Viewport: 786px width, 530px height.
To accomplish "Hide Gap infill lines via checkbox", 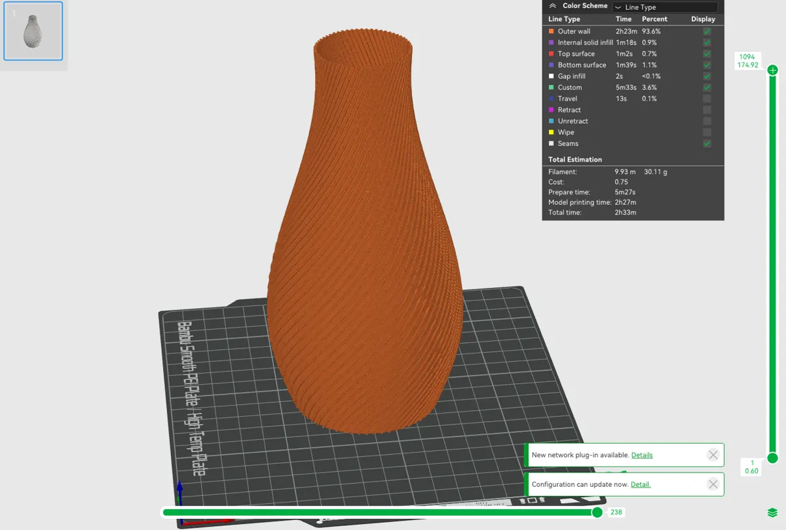I will [707, 76].
